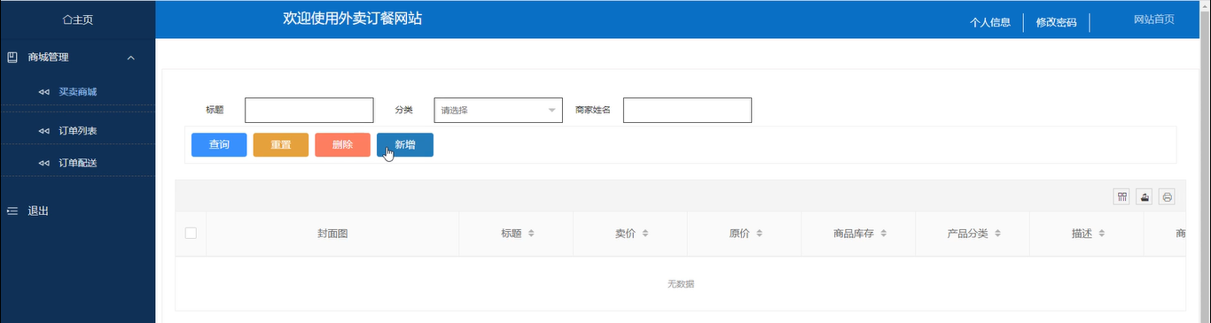Focus the 标题 search input field
This screenshot has height=323, width=1211.
309,110
